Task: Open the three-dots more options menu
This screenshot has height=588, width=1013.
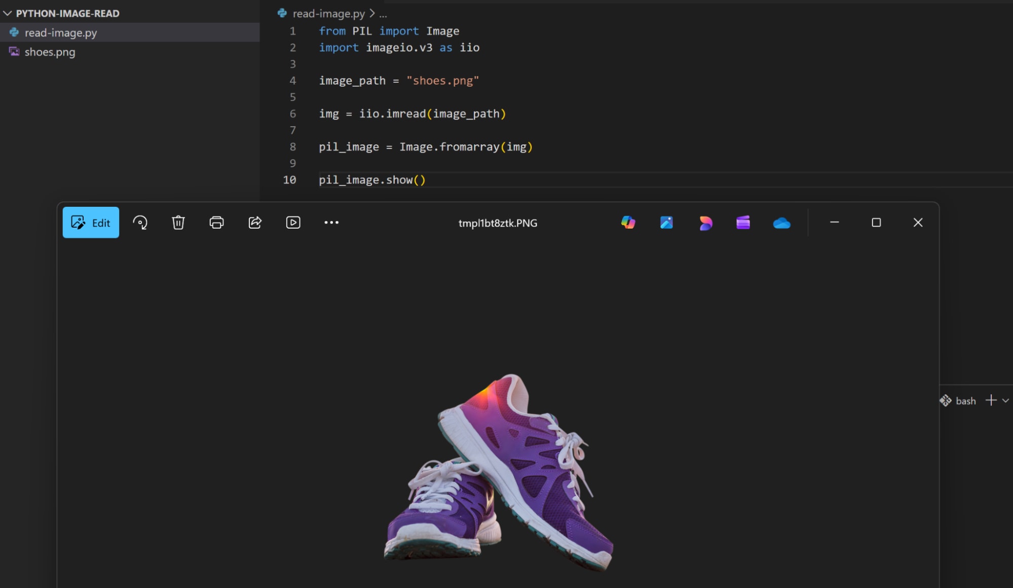Action: 331,223
